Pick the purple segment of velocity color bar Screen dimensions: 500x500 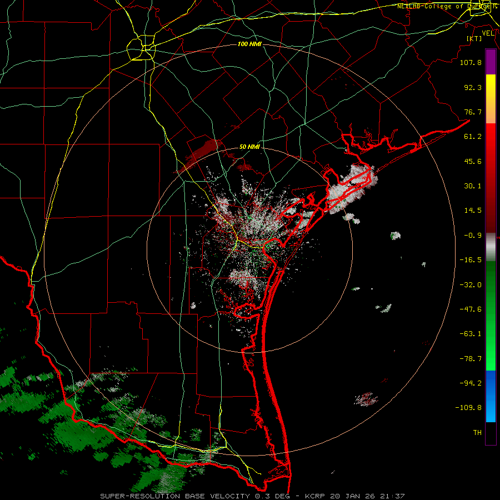491,62
